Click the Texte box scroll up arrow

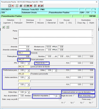92,39
